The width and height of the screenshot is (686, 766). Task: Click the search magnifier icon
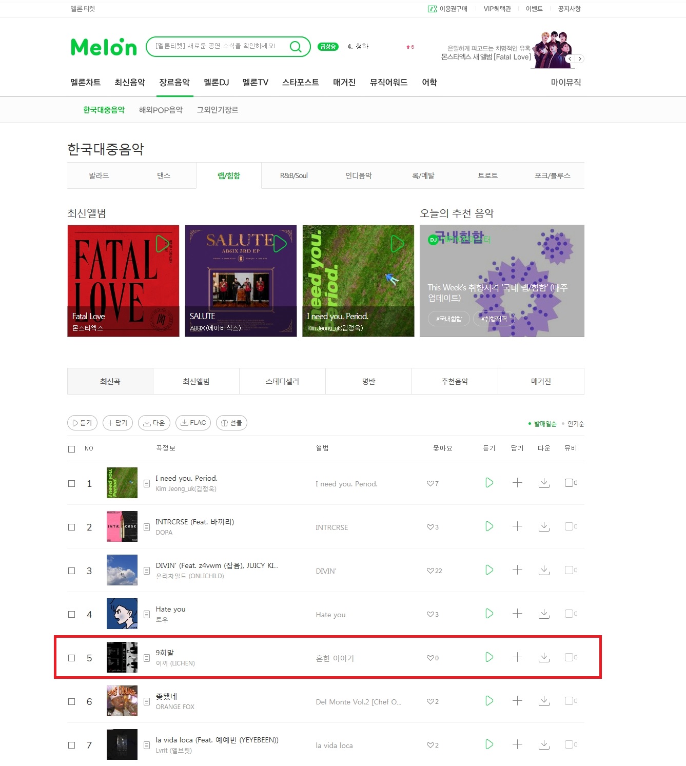point(296,47)
